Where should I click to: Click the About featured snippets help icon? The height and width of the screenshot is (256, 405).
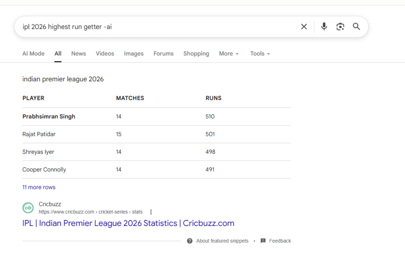[x=189, y=241]
